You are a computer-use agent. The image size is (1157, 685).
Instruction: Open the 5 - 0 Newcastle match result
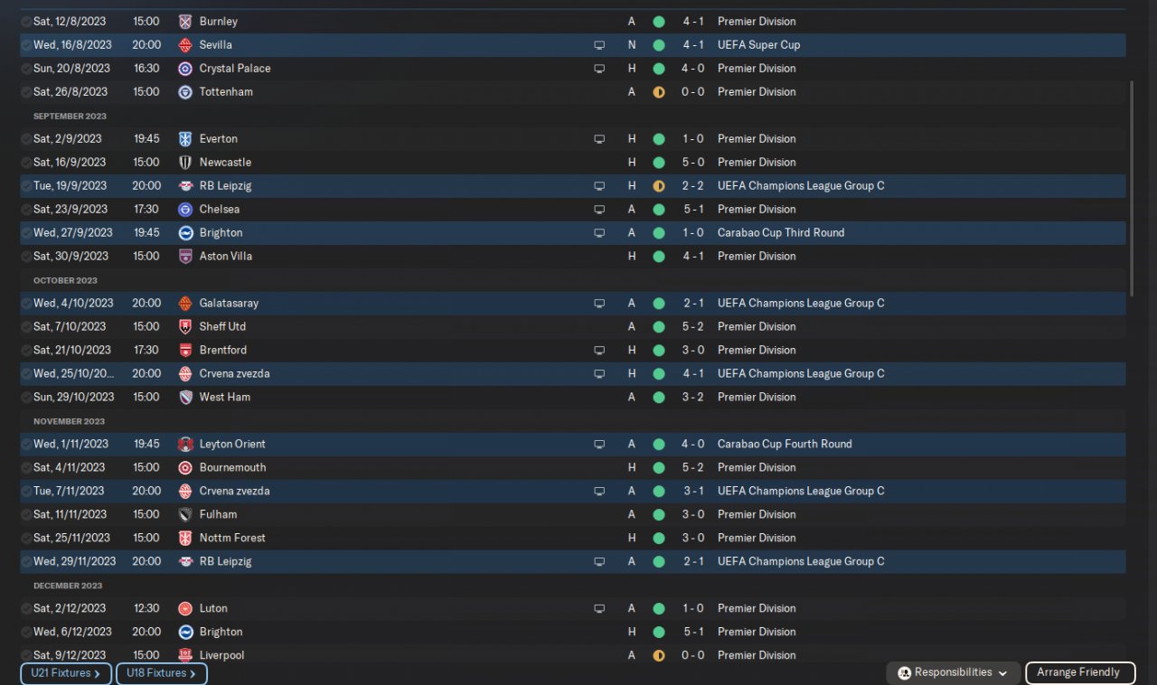click(692, 162)
